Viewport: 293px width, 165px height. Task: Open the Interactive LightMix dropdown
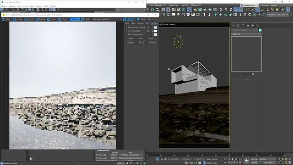point(107,19)
